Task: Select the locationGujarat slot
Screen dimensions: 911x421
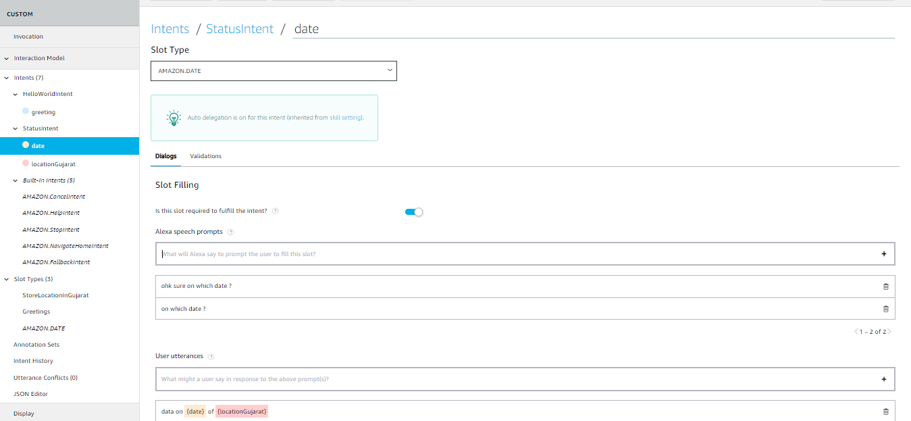Action: coord(53,164)
